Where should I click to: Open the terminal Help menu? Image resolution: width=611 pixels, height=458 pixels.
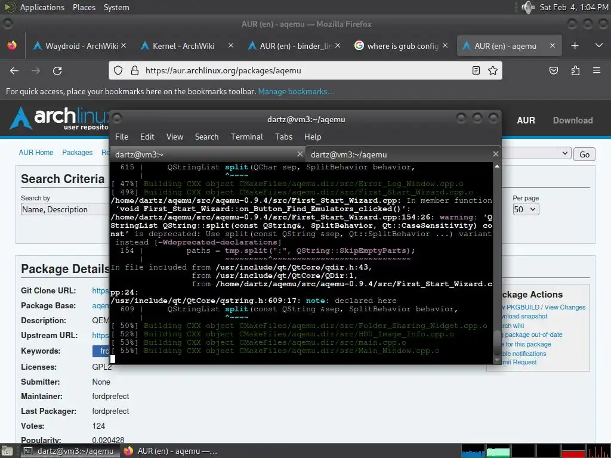(313, 137)
